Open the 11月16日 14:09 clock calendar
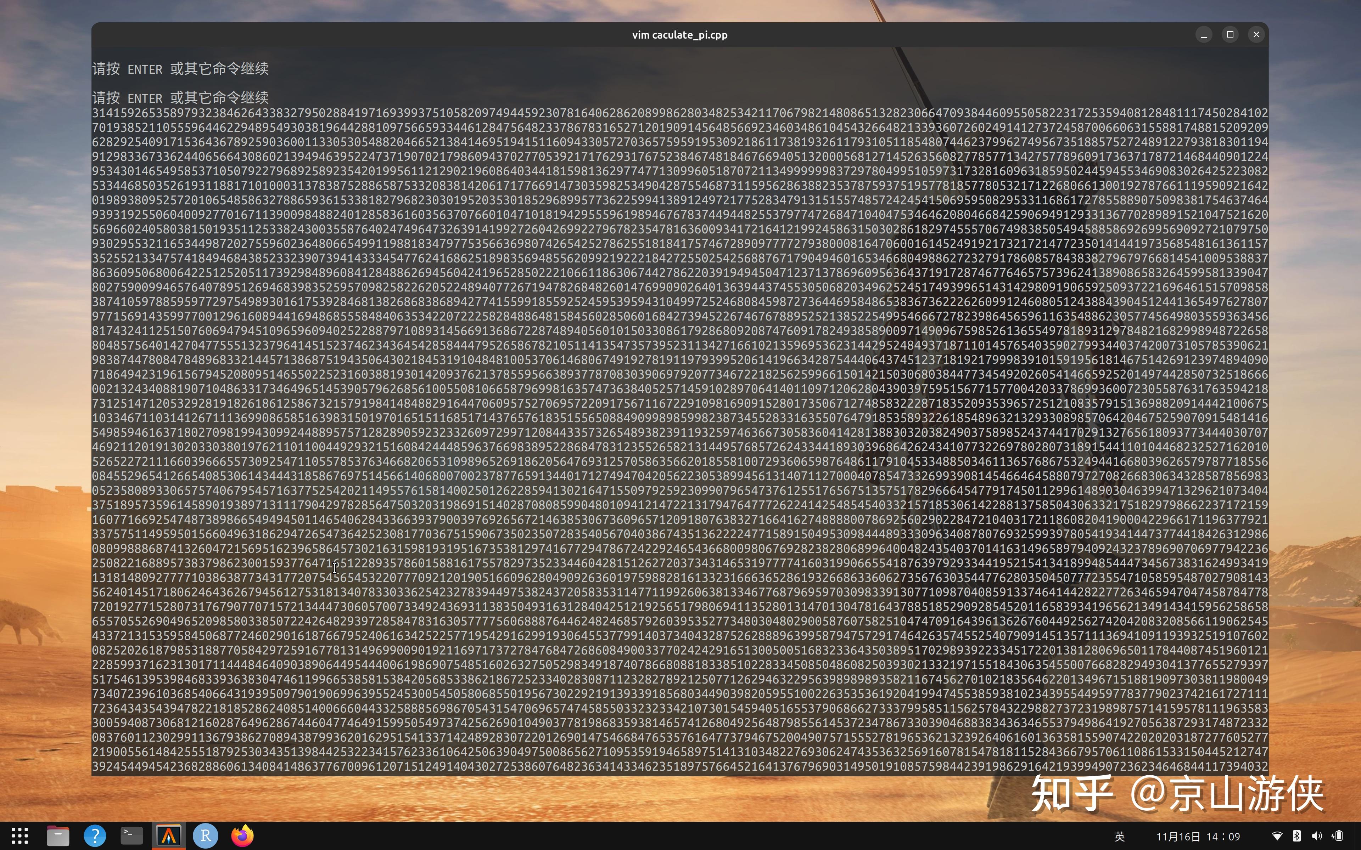The width and height of the screenshot is (1361, 850). (x=1198, y=836)
